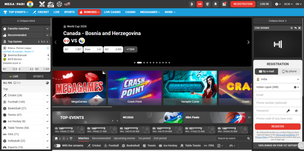
Task: Click the LOG IN button
Action: click(265, 4)
